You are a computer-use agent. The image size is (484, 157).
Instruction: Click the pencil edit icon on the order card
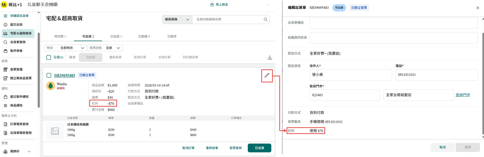267,75
